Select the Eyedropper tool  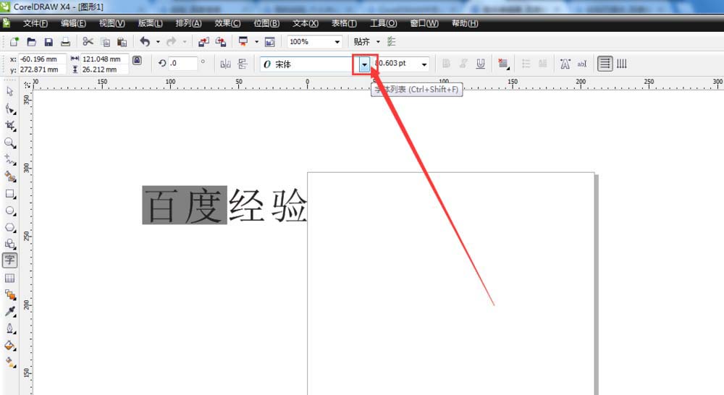pyautogui.click(x=9, y=312)
